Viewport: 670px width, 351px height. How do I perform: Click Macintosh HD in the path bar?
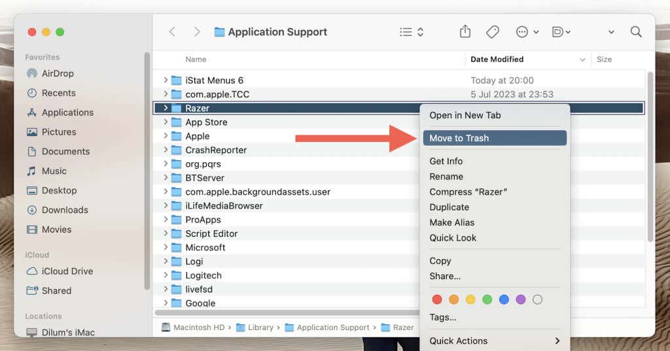[194, 327]
